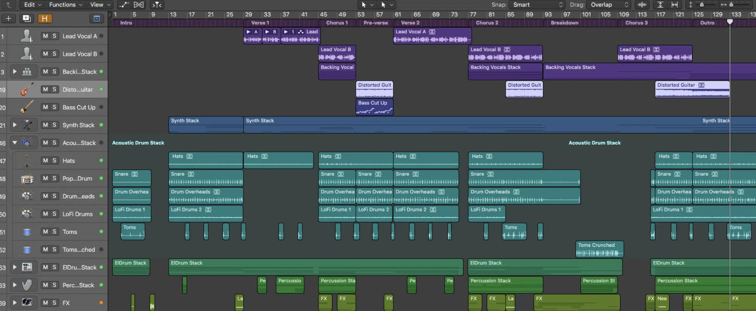This screenshot has height=311, width=756.
Task: Open the left-click pointer tool menu
Action: click(367, 5)
